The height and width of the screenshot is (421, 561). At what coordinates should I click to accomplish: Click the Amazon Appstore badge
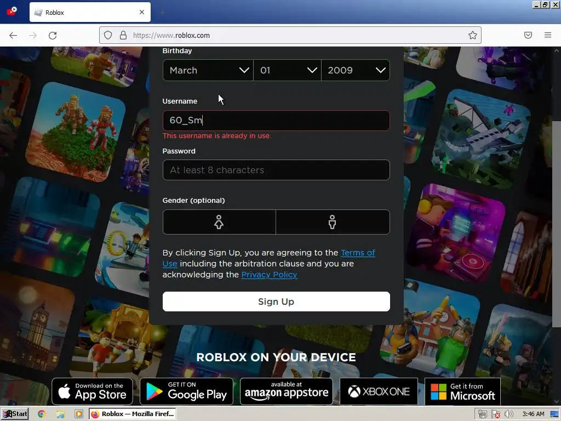[286, 391]
